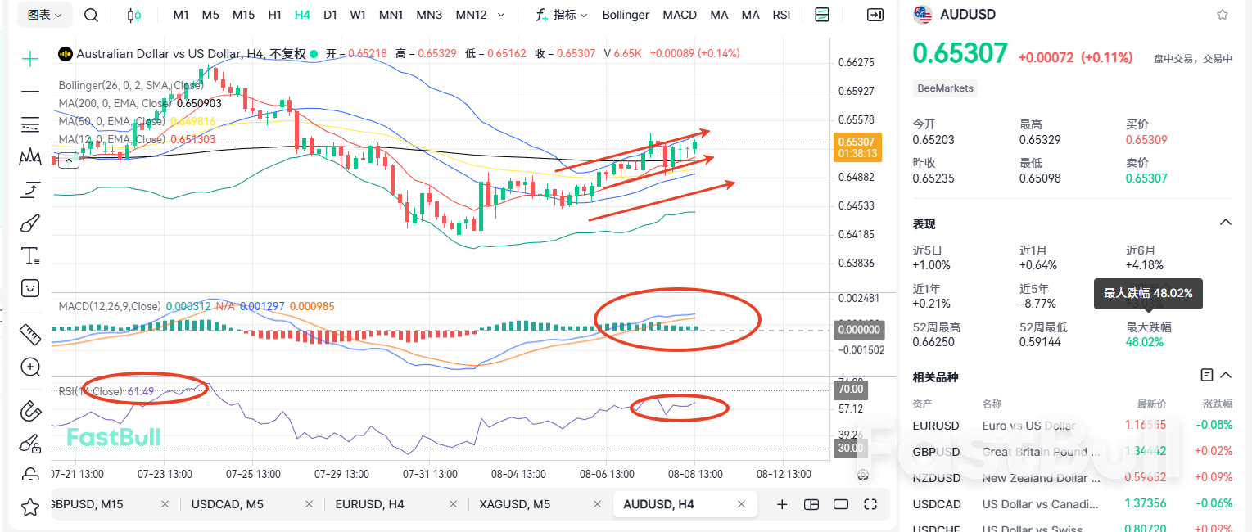The image size is (1252, 532).
Task: Toggle AUDUSD as a favorite with the star
Action: click(x=1224, y=14)
